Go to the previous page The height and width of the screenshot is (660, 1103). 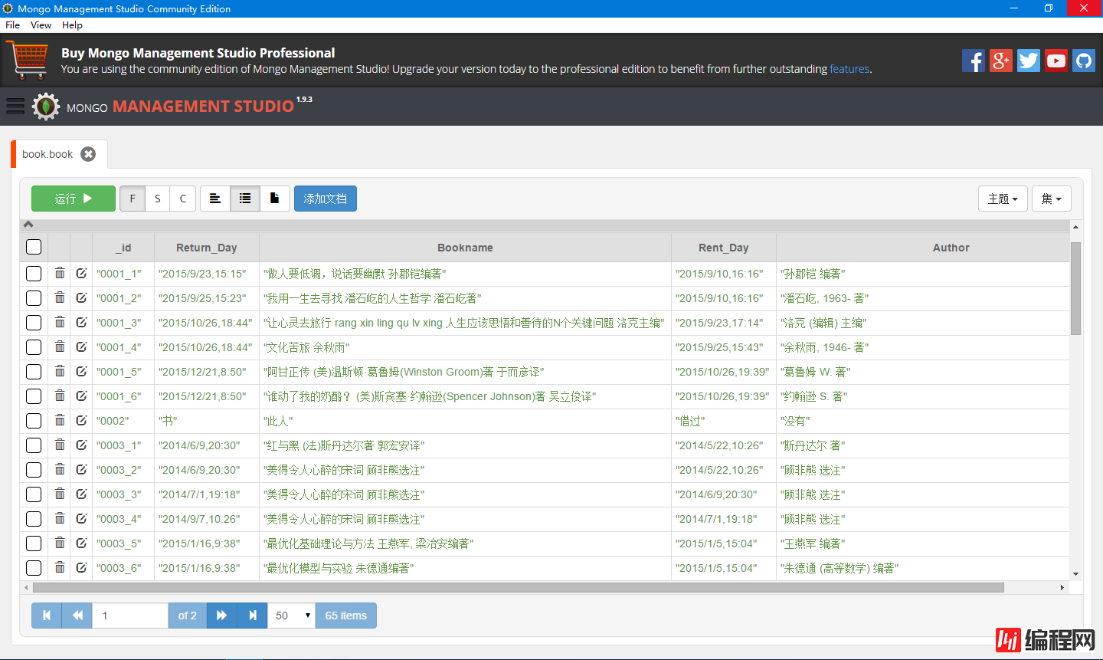coord(77,616)
